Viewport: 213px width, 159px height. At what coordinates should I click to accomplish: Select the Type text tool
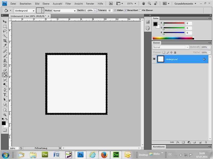pyautogui.click(x=5, y=95)
